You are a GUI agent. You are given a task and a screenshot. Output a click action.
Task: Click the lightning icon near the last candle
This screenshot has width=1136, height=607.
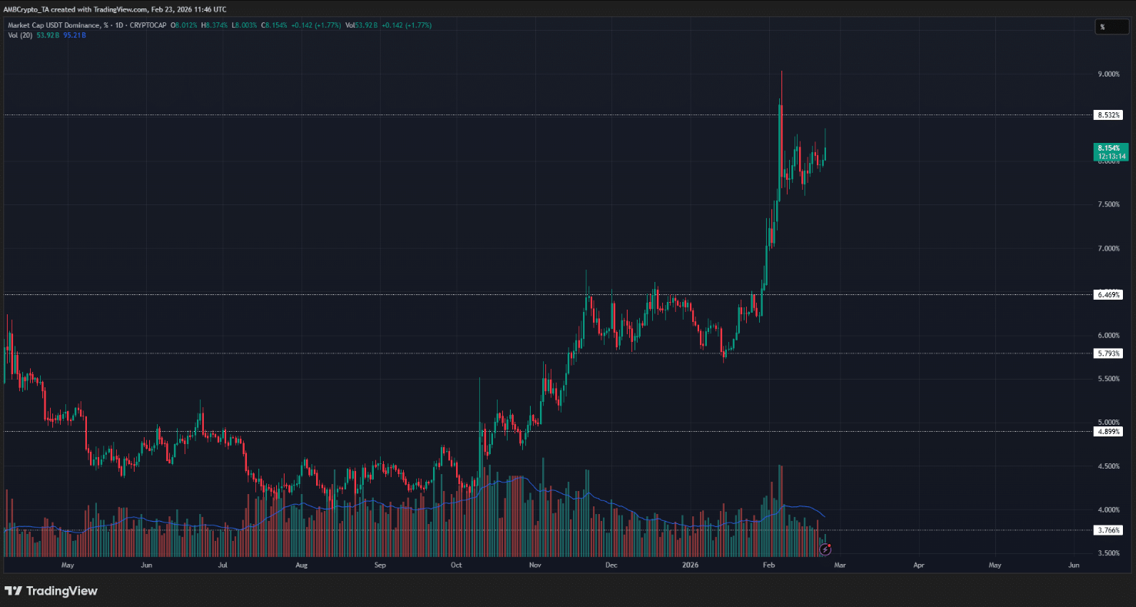825,549
